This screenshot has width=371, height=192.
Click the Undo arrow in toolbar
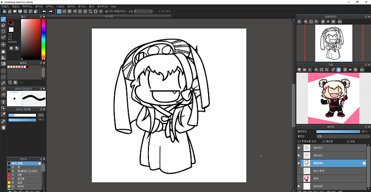tap(44, 11)
